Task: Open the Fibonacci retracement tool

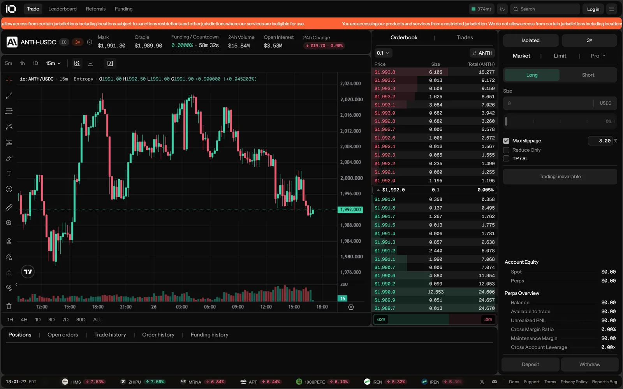Action: (9, 111)
